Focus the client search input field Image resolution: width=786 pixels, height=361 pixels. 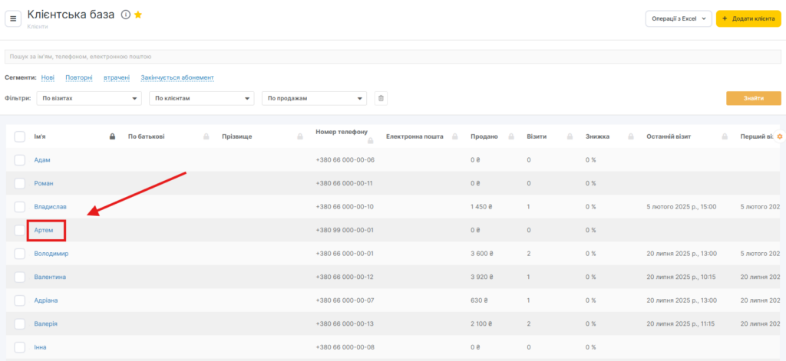tap(391, 57)
